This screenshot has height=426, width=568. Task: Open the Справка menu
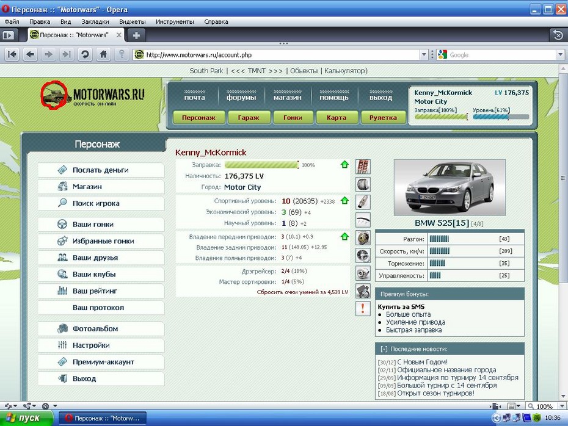(x=216, y=22)
